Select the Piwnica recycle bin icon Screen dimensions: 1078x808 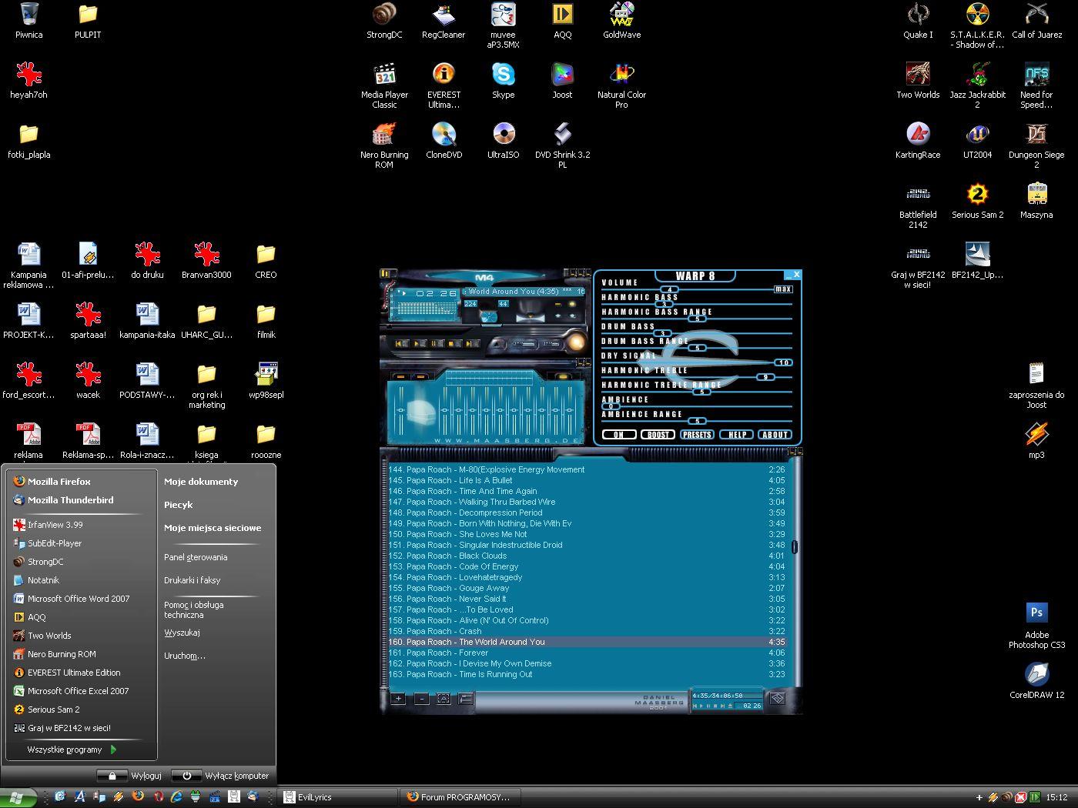[29, 21]
